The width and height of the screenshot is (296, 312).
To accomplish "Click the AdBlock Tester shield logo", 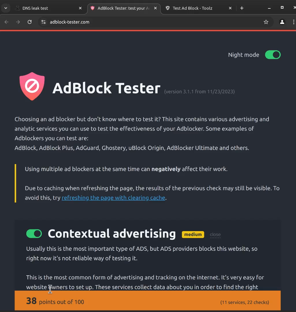I will click(x=32, y=86).
